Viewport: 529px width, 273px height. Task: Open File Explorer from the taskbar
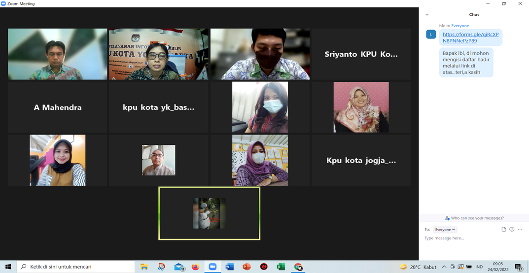(144, 267)
